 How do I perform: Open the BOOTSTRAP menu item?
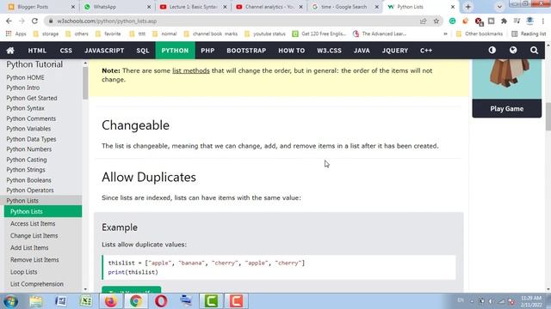pyautogui.click(x=246, y=51)
